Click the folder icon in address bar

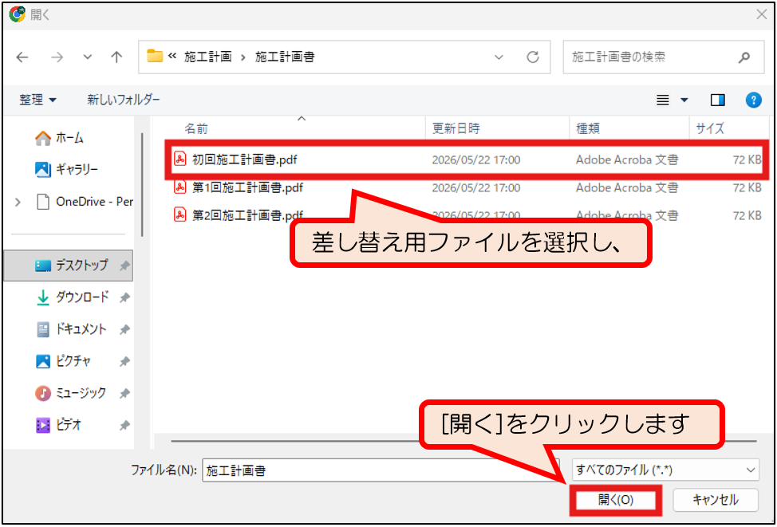(x=155, y=57)
